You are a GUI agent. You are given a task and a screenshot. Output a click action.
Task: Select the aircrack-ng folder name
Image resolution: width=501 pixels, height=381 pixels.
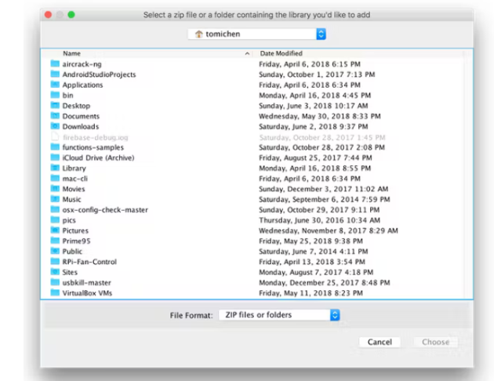click(x=82, y=64)
